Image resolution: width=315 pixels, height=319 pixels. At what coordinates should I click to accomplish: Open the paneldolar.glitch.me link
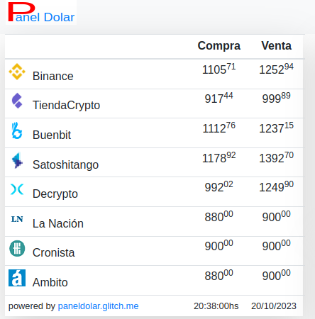click(98, 306)
